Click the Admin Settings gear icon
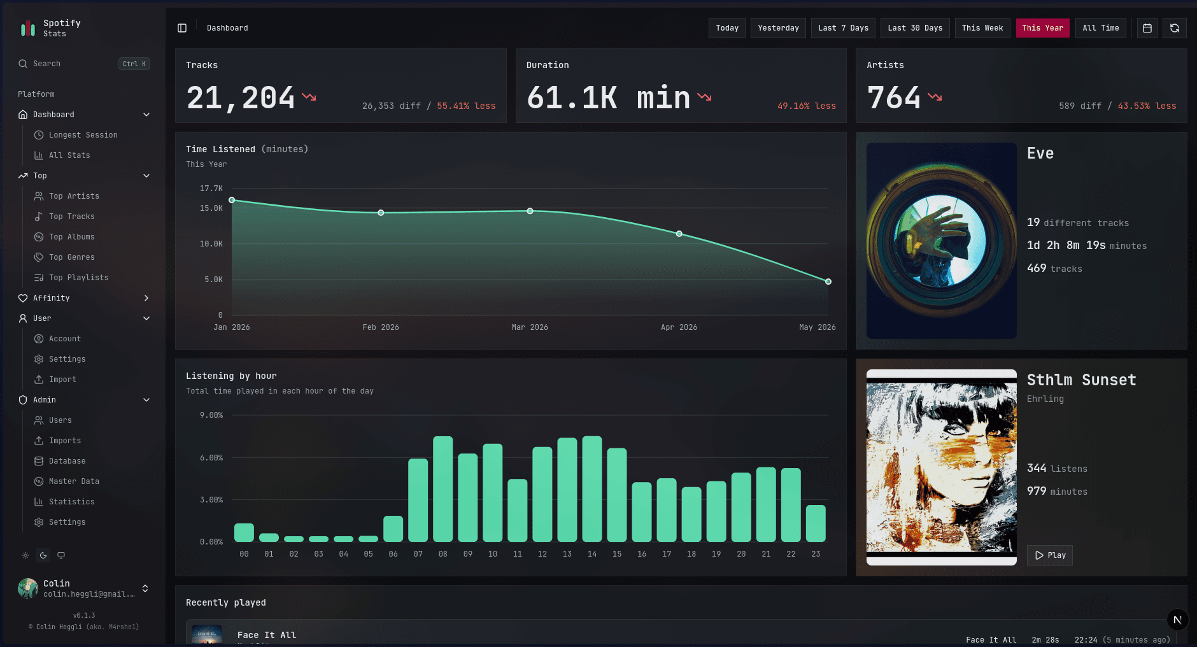1197x647 pixels. click(39, 522)
